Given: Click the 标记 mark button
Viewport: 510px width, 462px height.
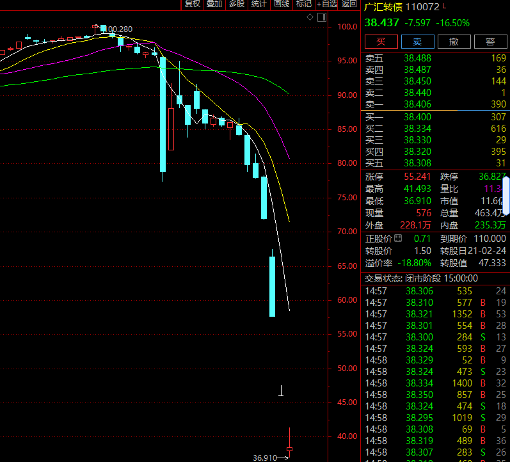Looking at the screenshot, I should point(304,4).
